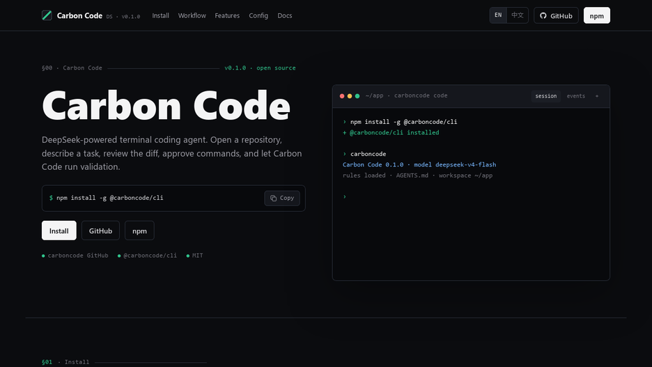Click the MIT license label

click(194, 256)
